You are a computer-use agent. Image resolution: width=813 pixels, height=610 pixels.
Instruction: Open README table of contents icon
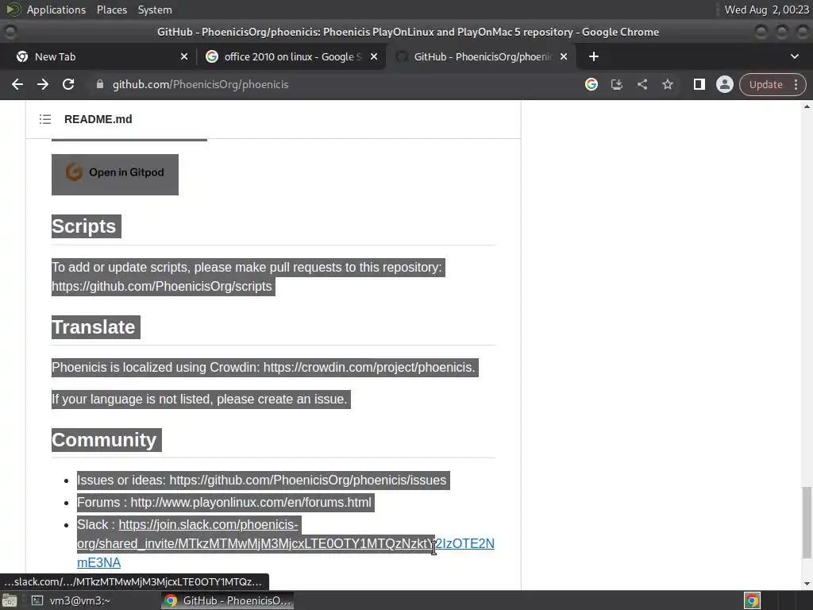click(45, 119)
